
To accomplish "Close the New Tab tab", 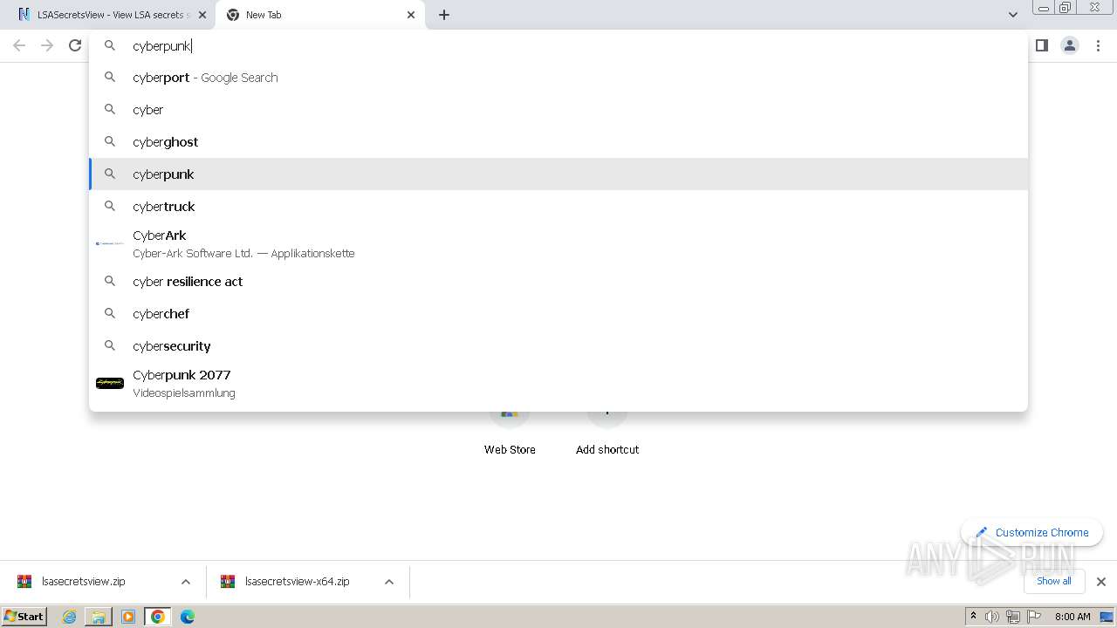I will coord(411,15).
